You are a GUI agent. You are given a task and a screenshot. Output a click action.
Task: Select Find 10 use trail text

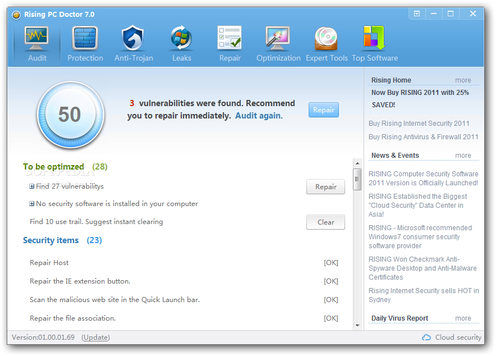coord(96,222)
